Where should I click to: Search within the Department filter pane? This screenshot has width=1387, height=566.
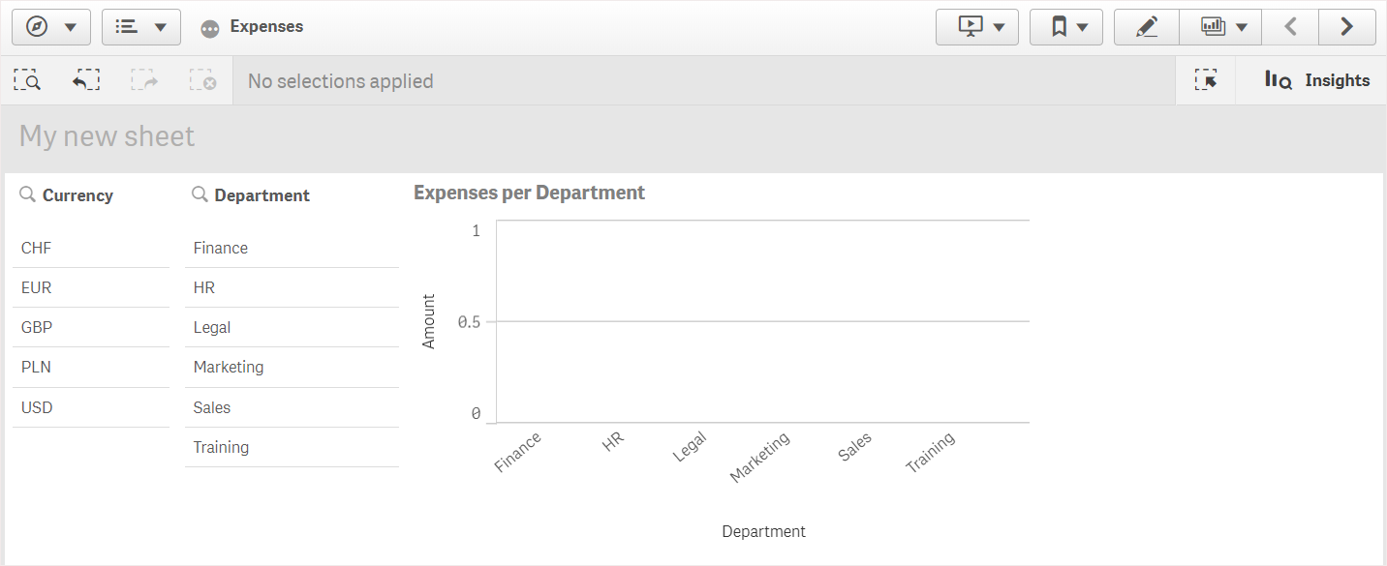tap(197, 194)
